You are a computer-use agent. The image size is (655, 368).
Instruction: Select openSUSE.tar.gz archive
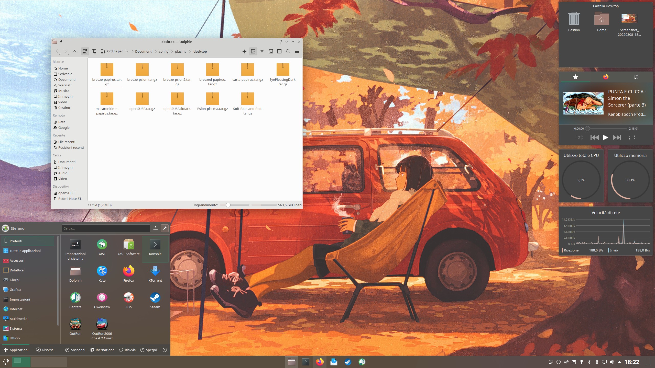click(x=142, y=101)
